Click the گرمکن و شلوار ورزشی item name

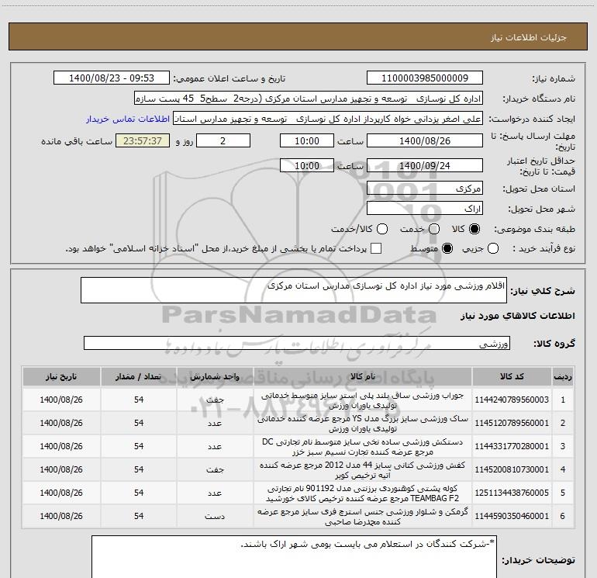(x=363, y=516)
